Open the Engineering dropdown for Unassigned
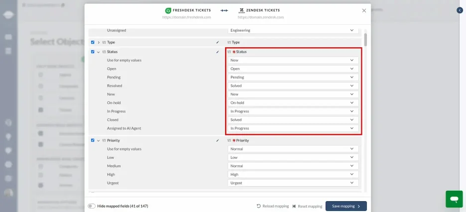 tap(293, 30)
